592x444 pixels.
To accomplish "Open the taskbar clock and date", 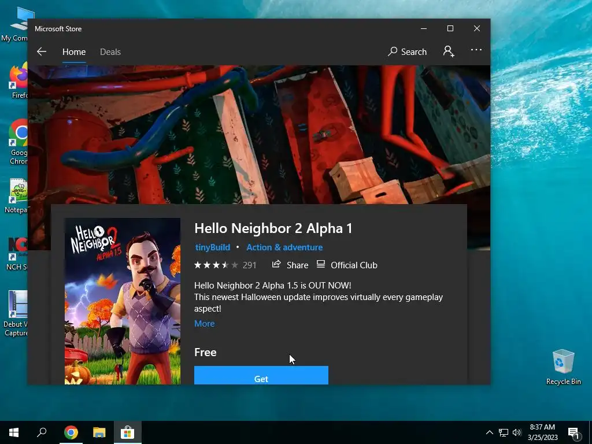I will click(542, 432).
